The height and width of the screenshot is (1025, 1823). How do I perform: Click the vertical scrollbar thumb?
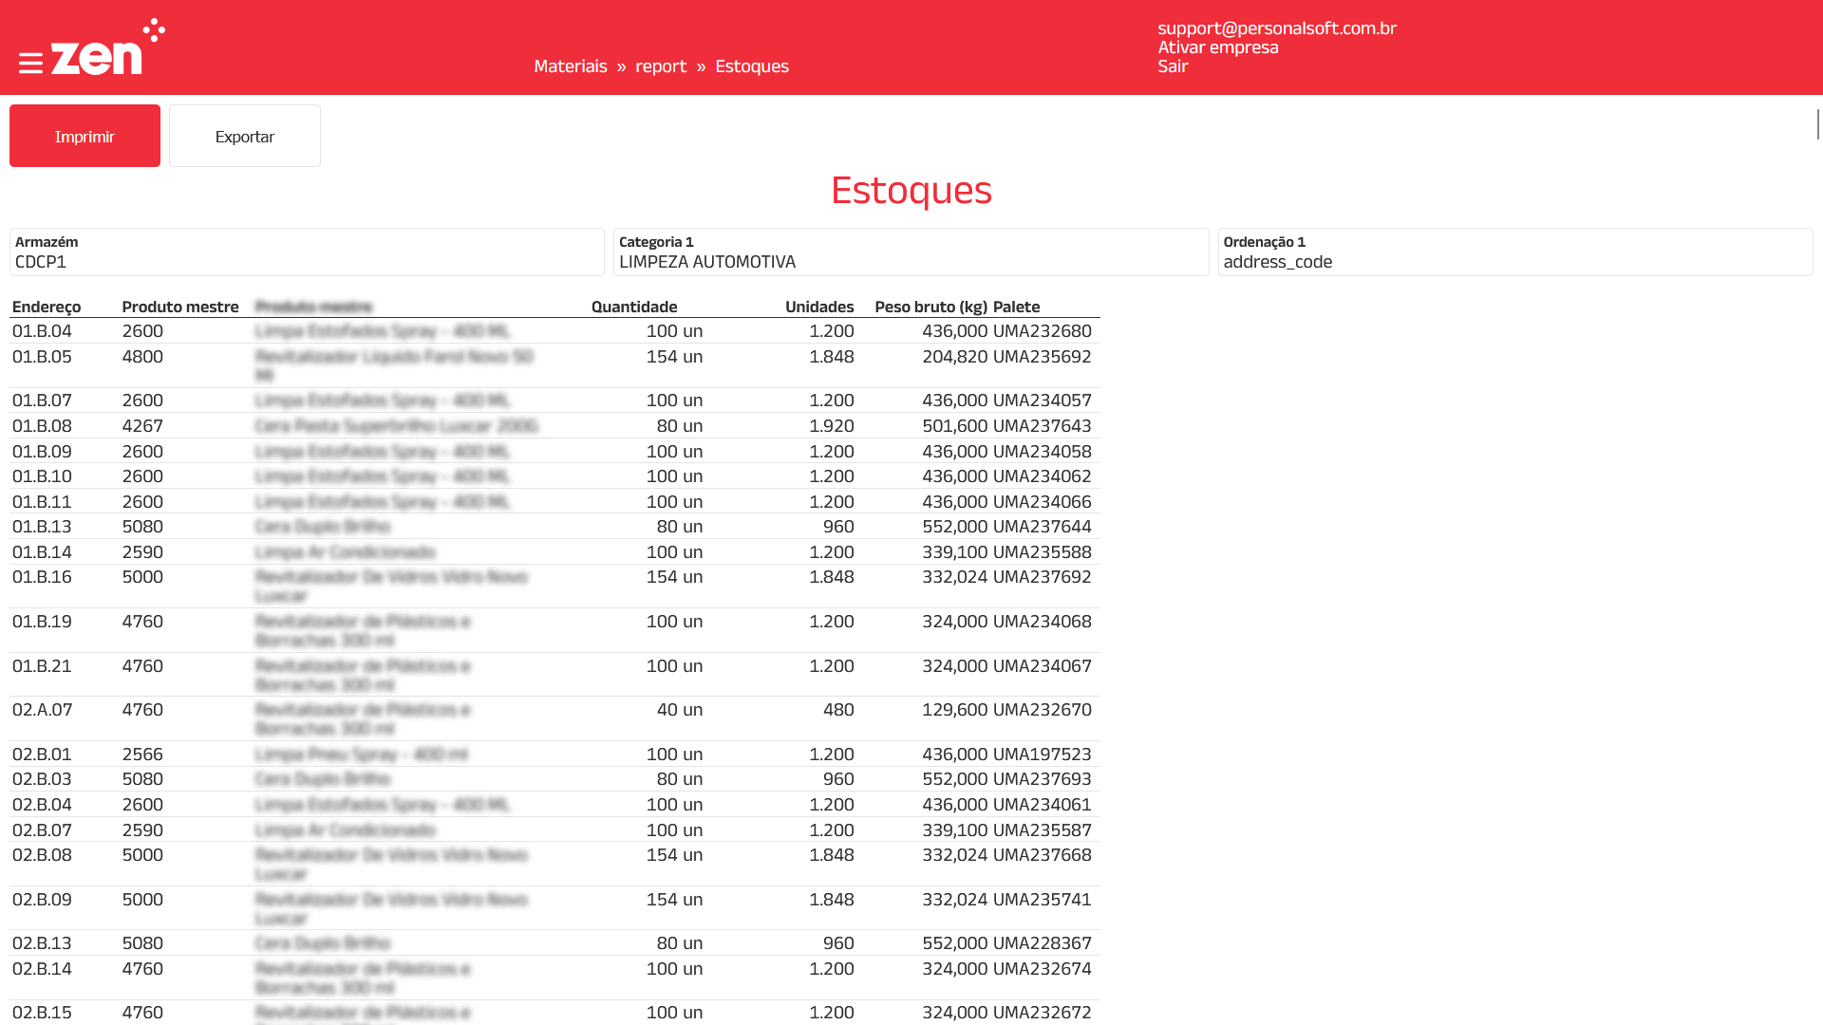click(x=1817, y=123)
